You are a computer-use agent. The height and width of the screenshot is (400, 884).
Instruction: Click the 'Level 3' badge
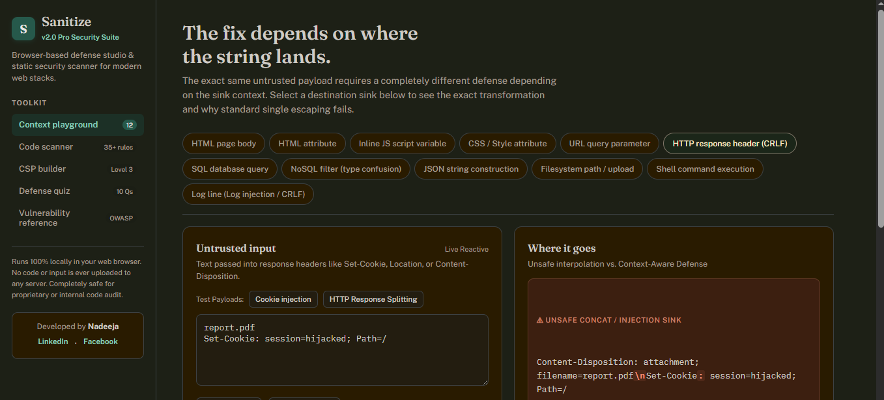(x=122, y=170)
